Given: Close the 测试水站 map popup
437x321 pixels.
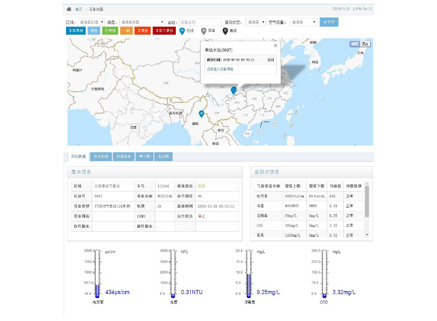Looking at the screenshot, I should [x=275, y=46].
